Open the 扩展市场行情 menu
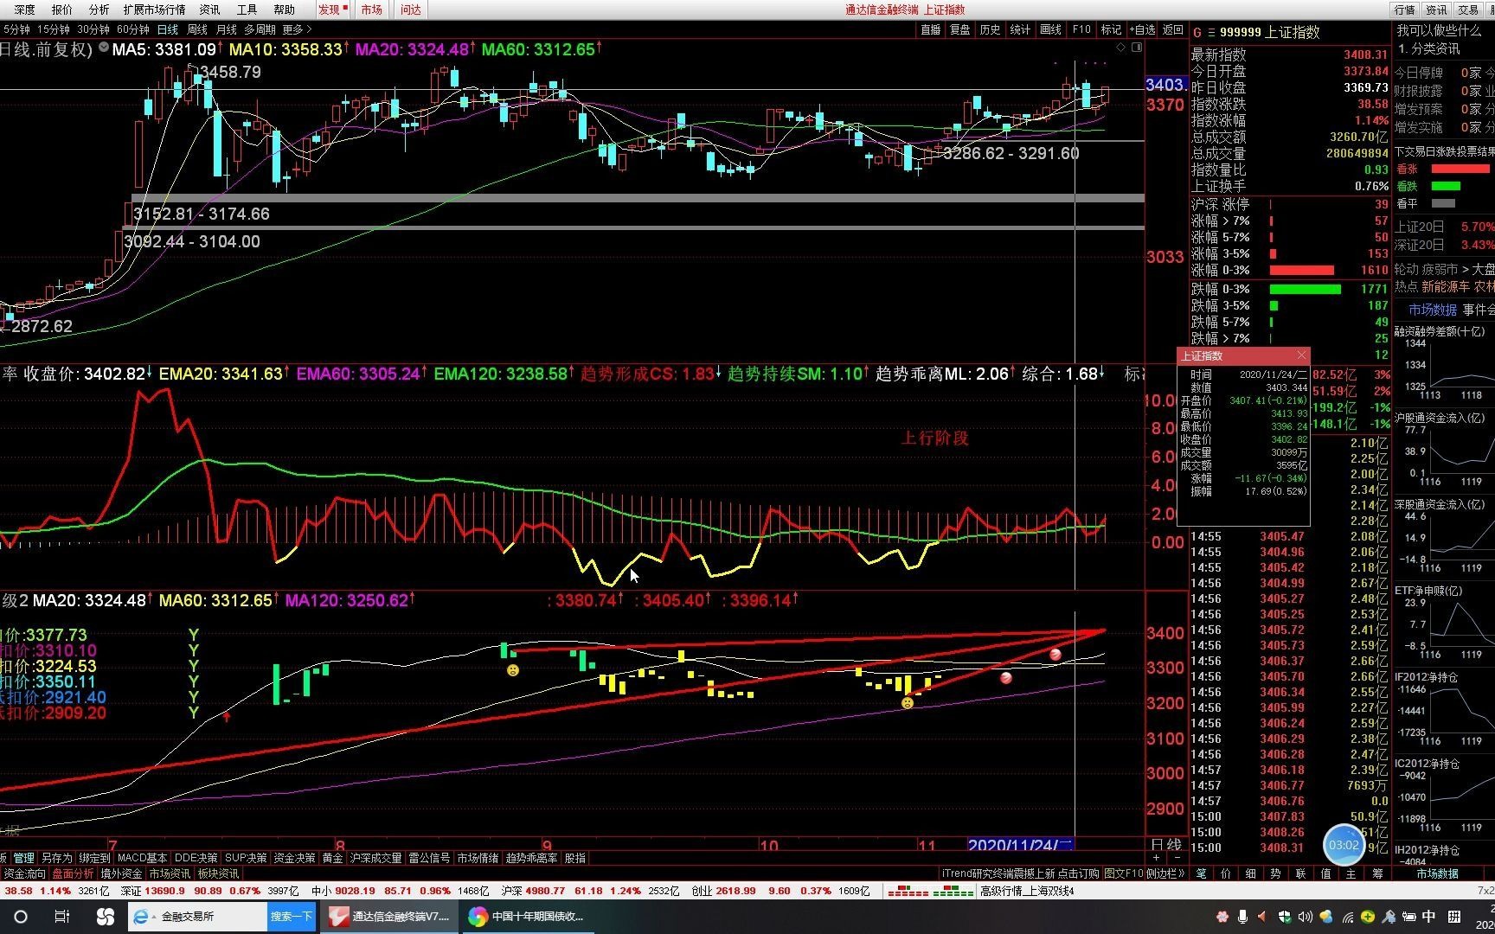 click(154, 10)
